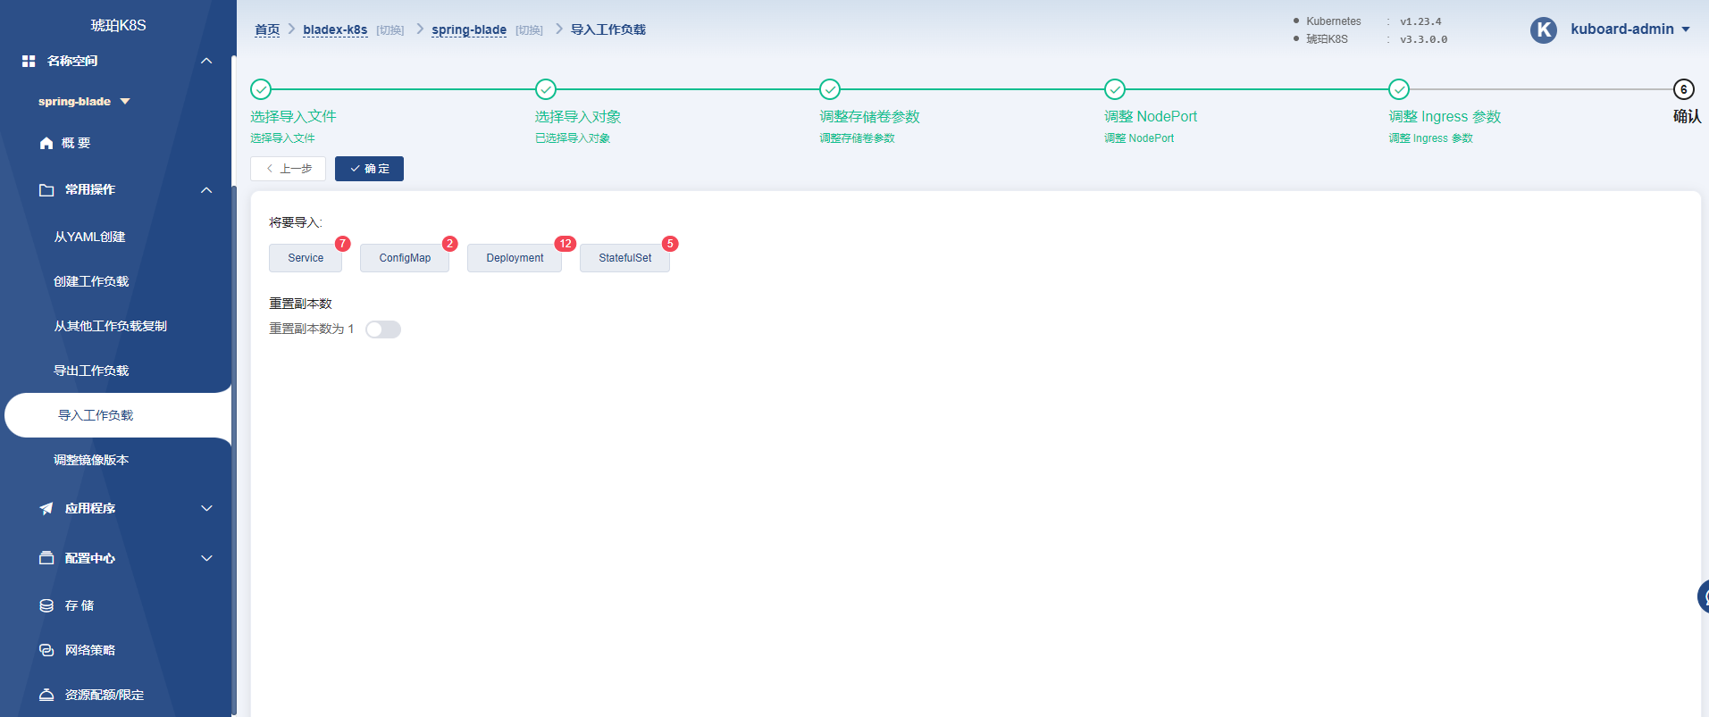Screen dimensions: 1709x717
Task: Open the spring-blade namespace dropdown
Action: tap(85, 102)
